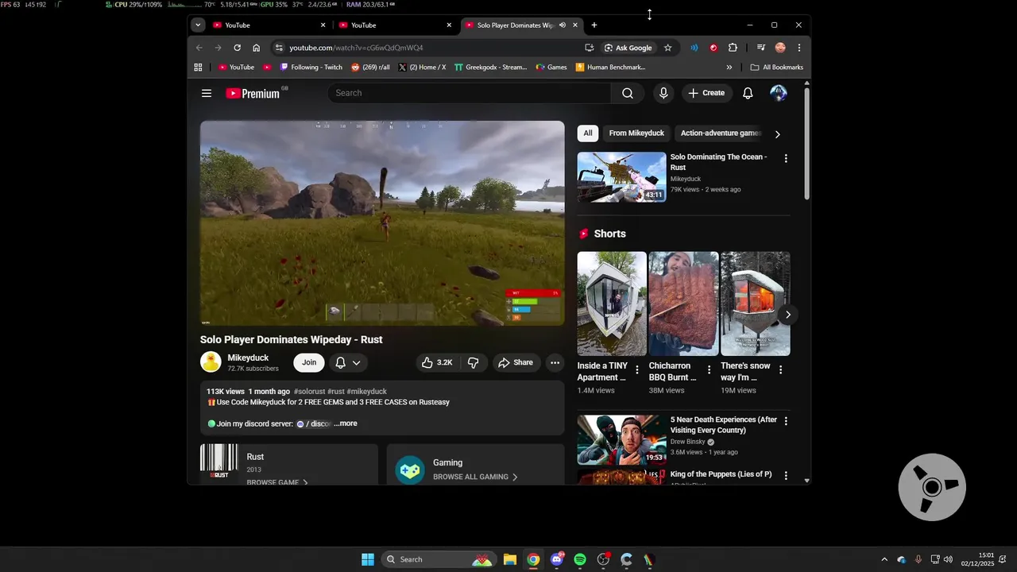Open the YouTube guide hamburger menu
The image size is (1017, 572).
click(207, 93)
